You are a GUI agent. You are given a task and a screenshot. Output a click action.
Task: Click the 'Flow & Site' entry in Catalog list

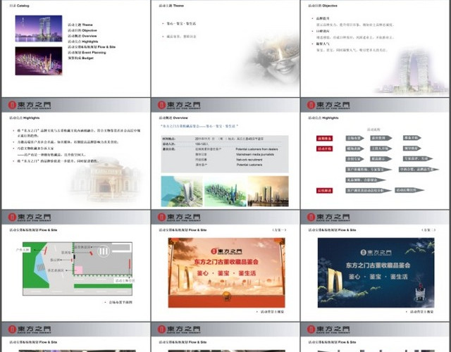(x=92, y=47)
